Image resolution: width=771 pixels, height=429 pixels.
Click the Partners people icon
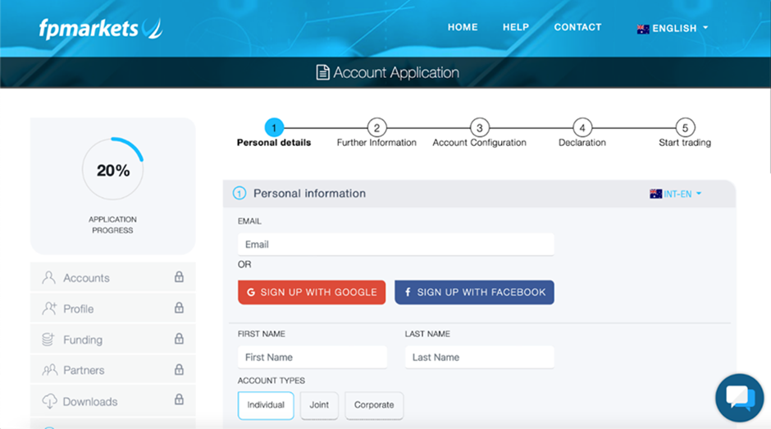(49, 370)
